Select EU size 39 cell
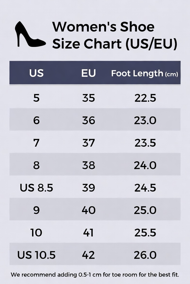This screenshot has height=284, width=190. point(88,188)
